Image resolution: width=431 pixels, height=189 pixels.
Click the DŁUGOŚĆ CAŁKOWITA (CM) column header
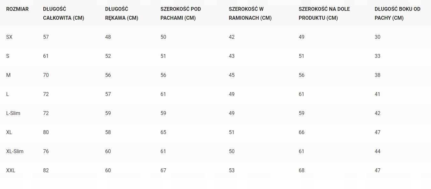coord(63,14)
